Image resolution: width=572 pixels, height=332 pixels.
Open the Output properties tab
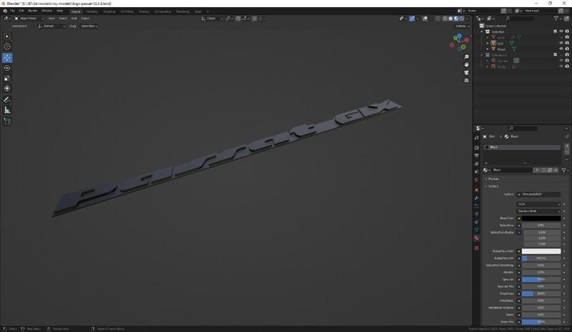[476, 156]
